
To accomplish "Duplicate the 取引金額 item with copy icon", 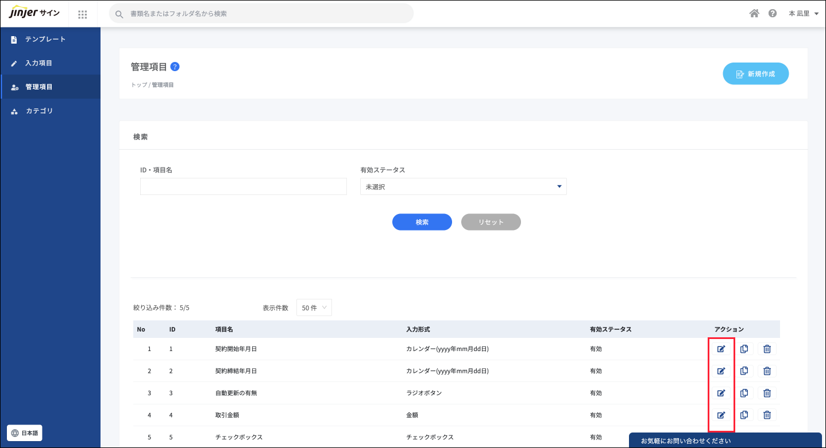I will pos(744,415).
